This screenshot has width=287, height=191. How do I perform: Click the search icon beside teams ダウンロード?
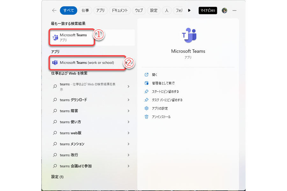coord(55,100)
